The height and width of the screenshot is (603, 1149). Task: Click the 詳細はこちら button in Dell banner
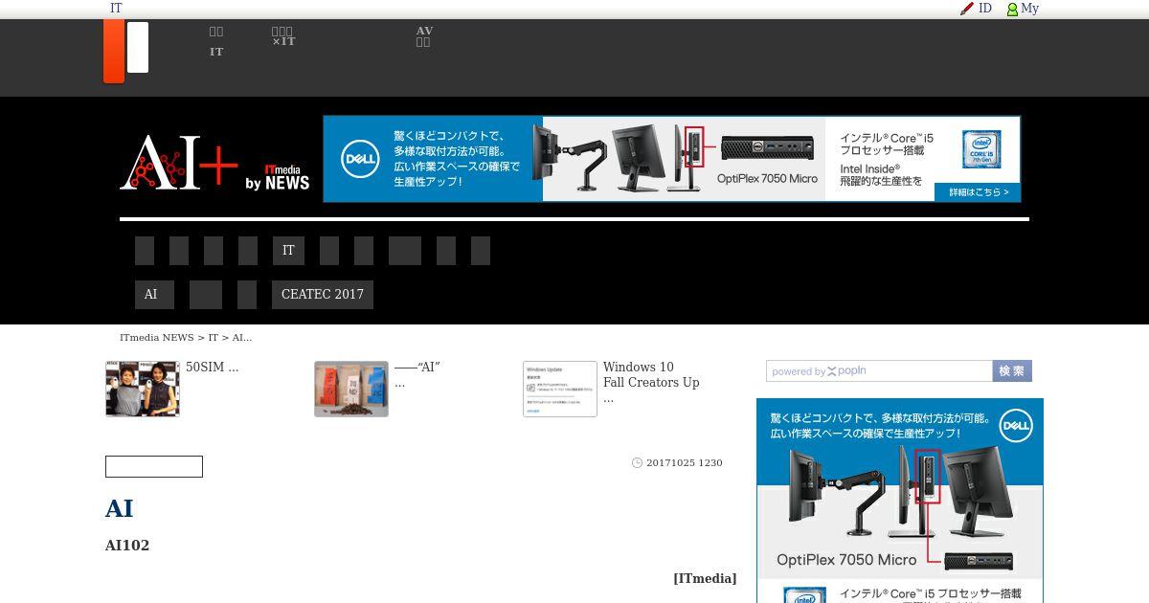tap(978, 192)
